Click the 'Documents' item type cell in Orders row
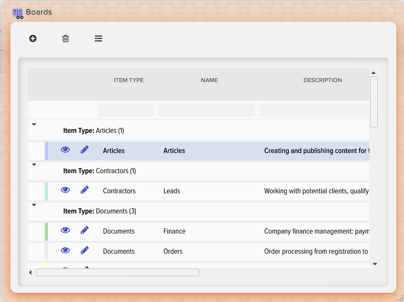 click(119, 251)
